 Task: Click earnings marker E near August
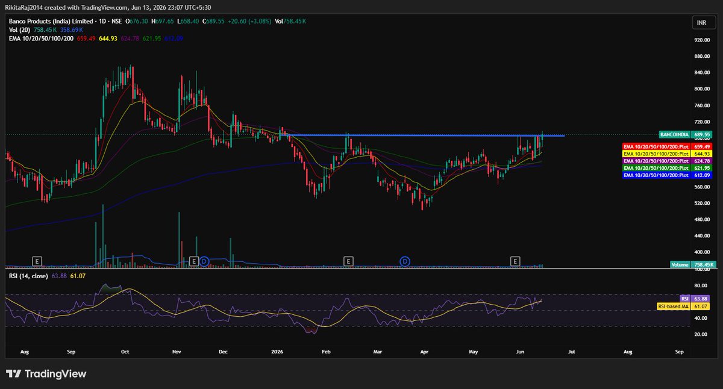tap(37, 261)
